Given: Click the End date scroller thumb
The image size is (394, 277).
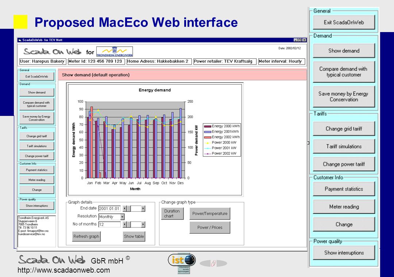Looking at the screenshot, I should point(129,208).
